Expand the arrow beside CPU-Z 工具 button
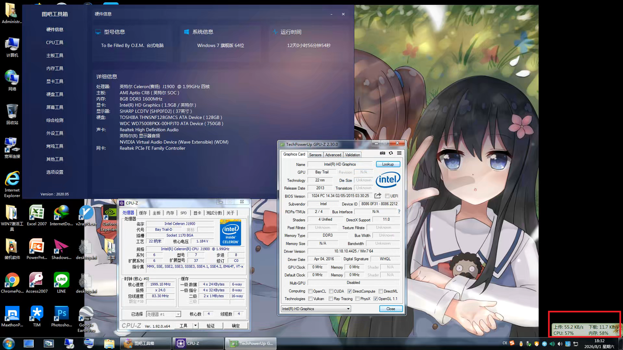Image resolution: width=623 pixels, height=350 pixels. click(196, 325)
